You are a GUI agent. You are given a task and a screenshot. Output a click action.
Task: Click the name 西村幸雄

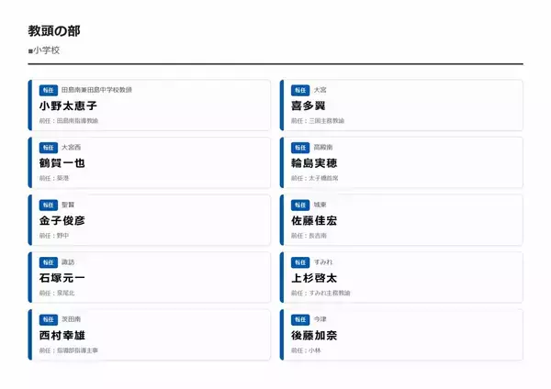tap(62, 335)
